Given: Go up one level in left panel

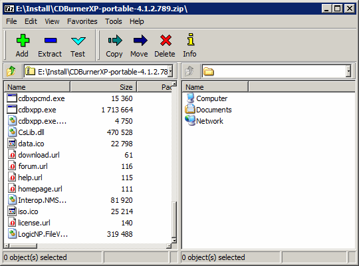Looking at the screenshot, I should (11, 71).
